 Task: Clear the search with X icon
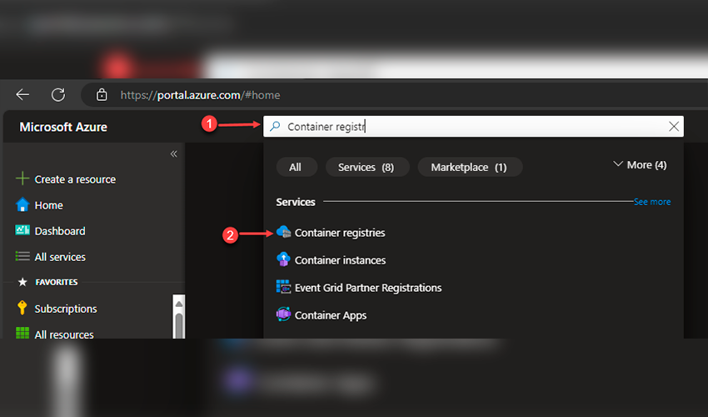coord(674,127)
